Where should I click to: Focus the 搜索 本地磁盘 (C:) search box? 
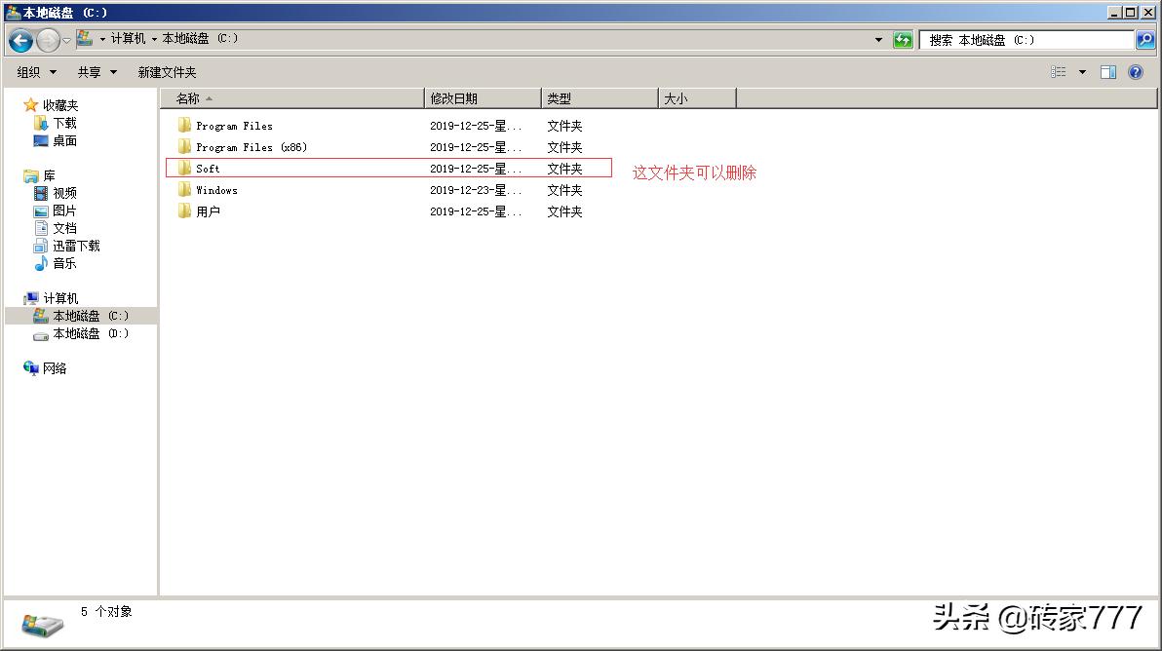1027,40
